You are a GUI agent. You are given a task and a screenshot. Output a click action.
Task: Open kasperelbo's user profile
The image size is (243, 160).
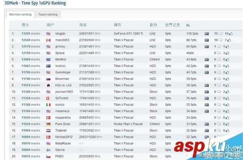[63, 118]
